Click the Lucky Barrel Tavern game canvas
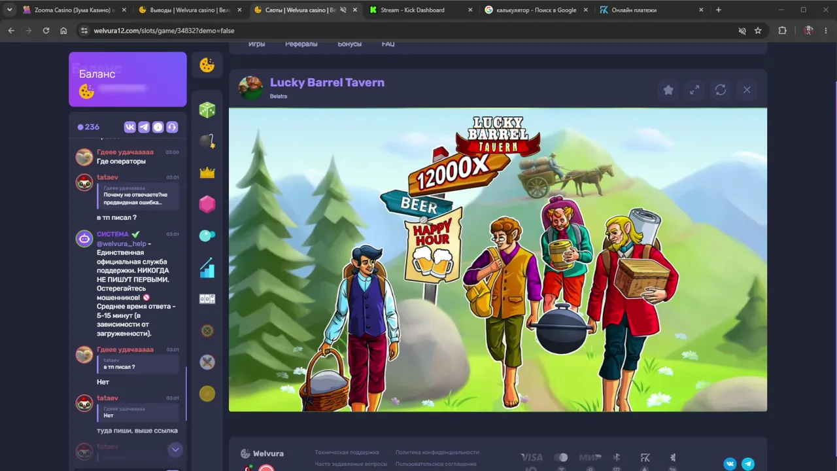The image size is (837, 471). (498, 260)
